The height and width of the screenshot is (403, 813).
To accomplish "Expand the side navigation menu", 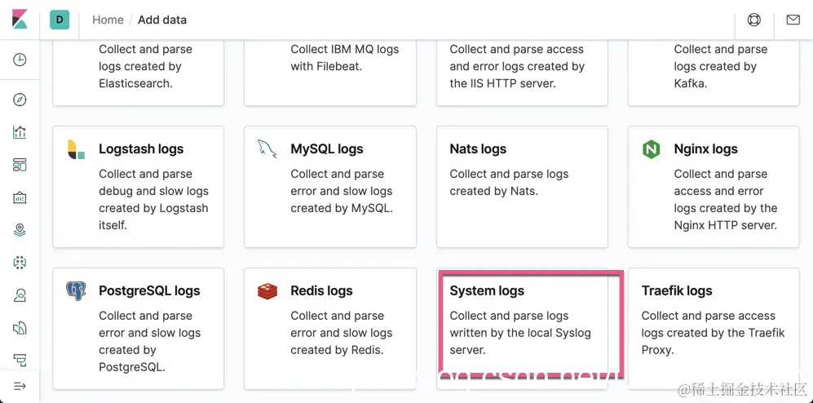I will coord(20,386).
